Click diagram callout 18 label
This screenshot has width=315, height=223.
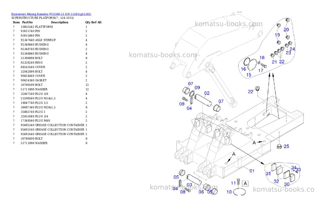[262, 58]
